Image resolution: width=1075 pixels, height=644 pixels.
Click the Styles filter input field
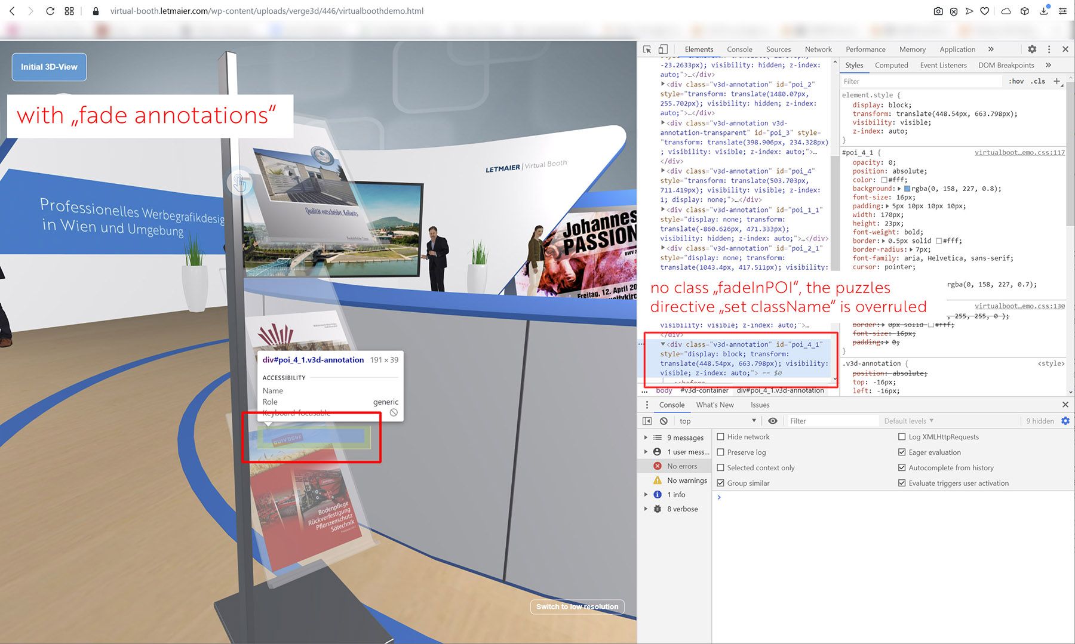[x=921, y=81]
